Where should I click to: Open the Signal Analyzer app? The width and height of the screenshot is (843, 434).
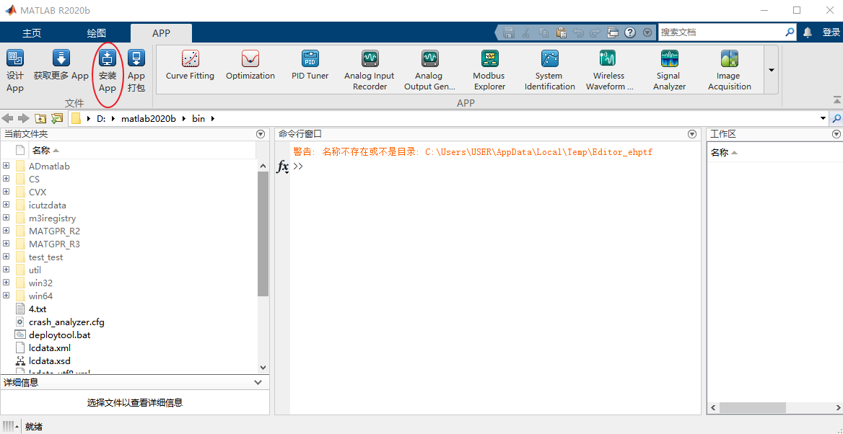click(669, 71)
